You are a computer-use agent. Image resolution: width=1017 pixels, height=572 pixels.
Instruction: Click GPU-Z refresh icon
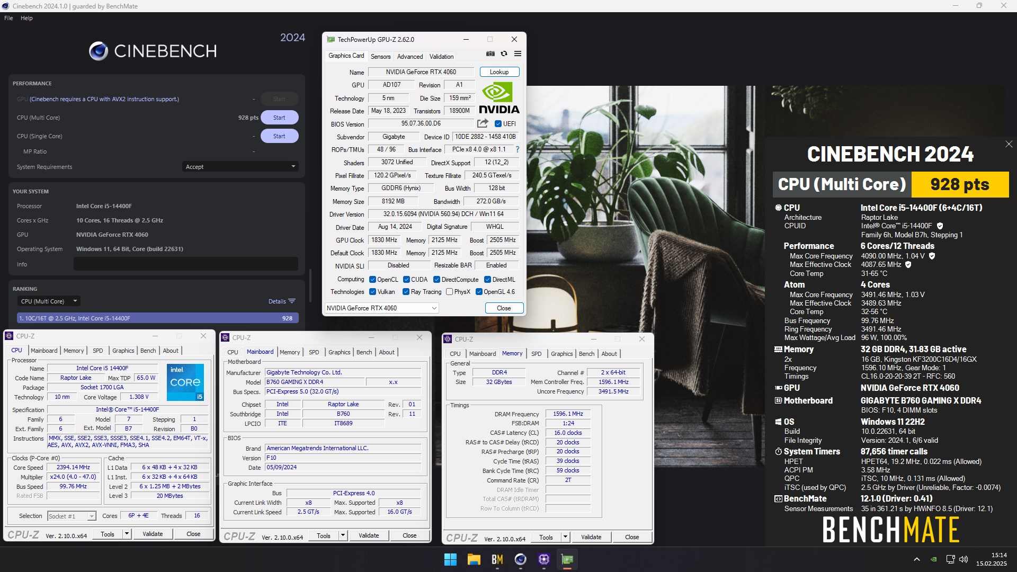pos(504,54)
